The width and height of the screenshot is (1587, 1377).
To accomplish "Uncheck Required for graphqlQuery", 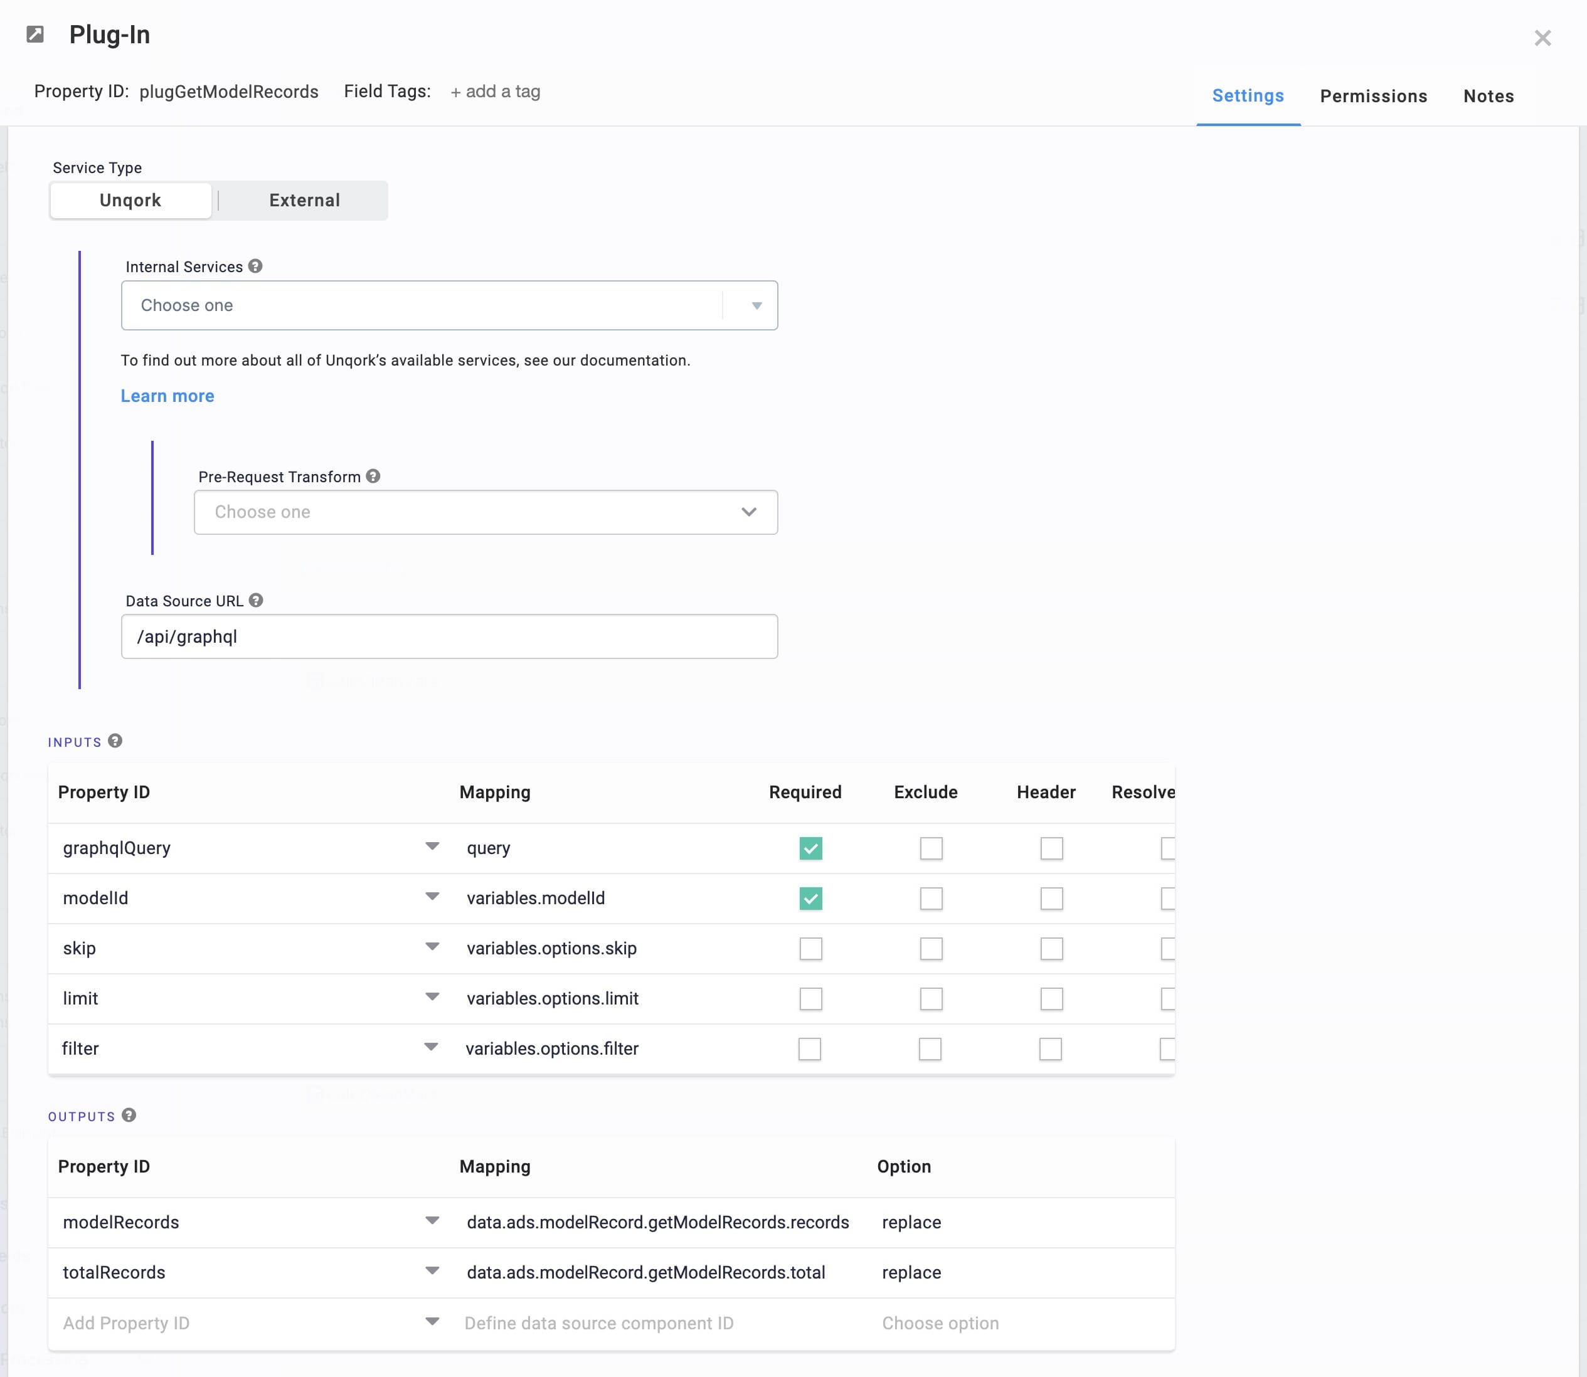I will click(811, 848).
